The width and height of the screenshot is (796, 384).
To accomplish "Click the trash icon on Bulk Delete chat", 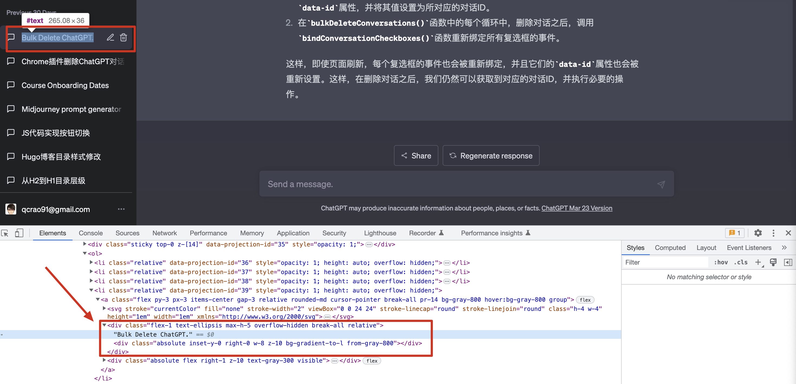I will tap(123, 37).
